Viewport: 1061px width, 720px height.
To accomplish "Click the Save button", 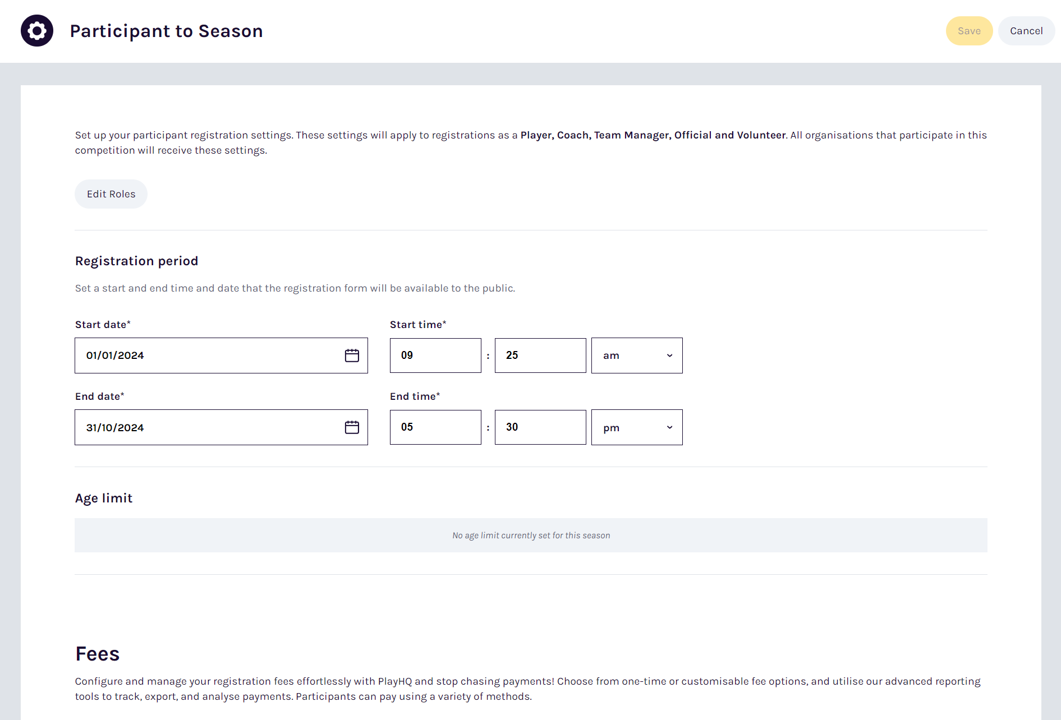I will pyautogui.click(x=969, y=30).
